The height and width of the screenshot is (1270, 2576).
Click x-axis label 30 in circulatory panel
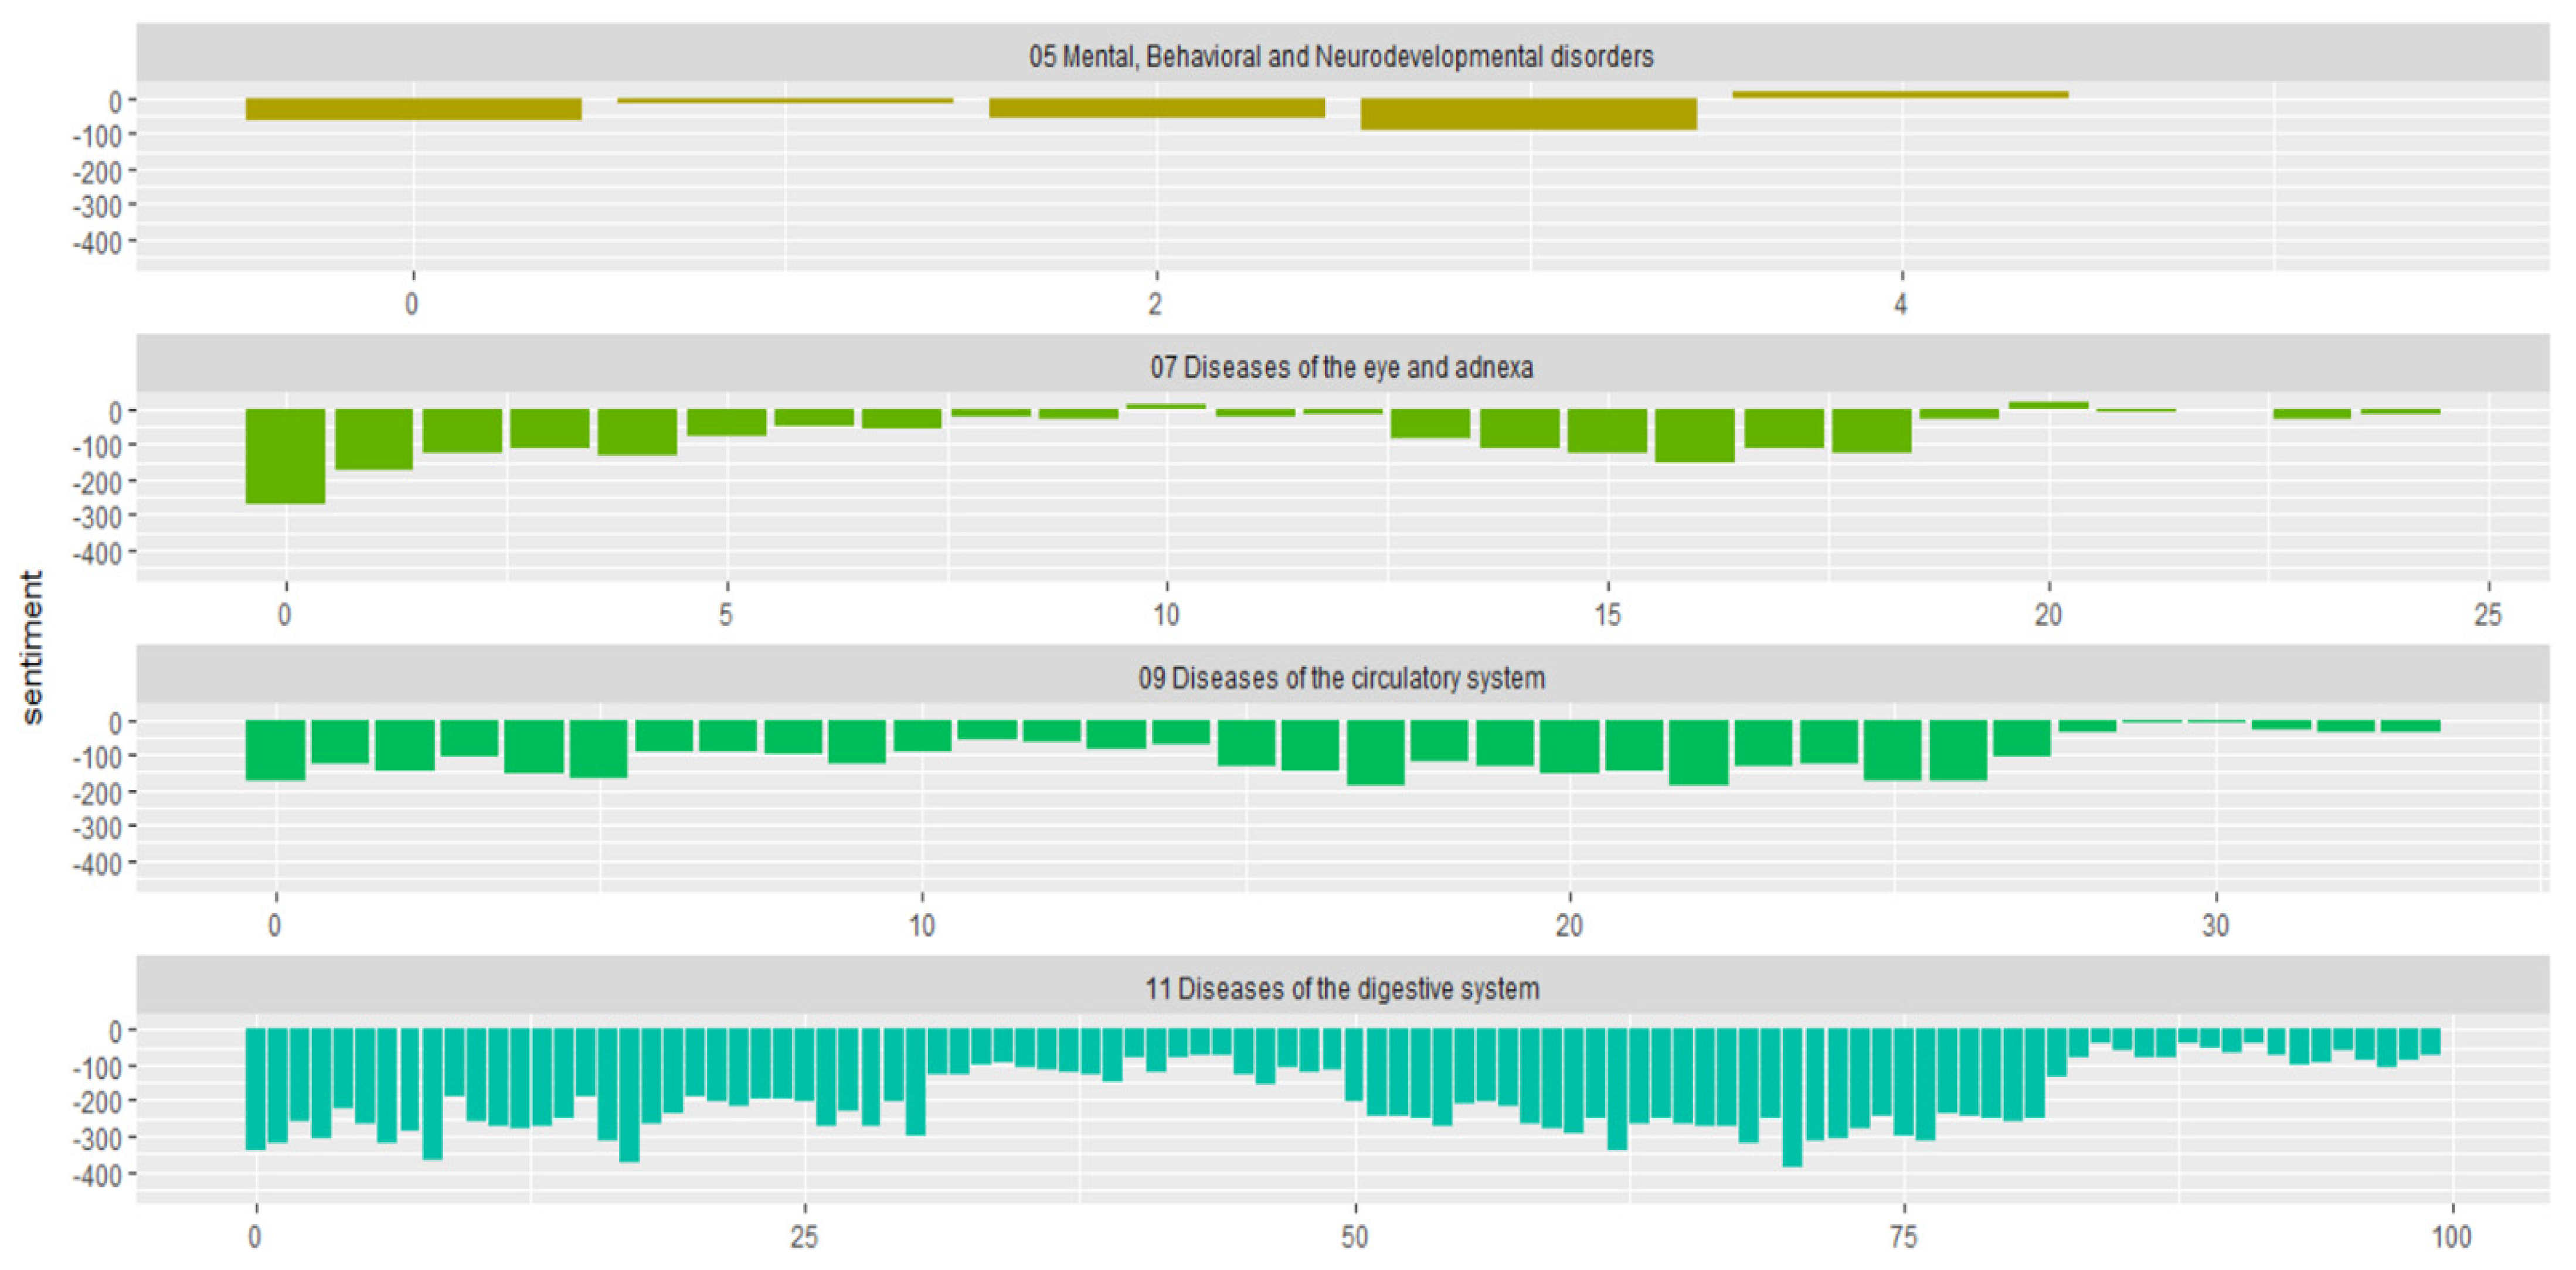2215,925
